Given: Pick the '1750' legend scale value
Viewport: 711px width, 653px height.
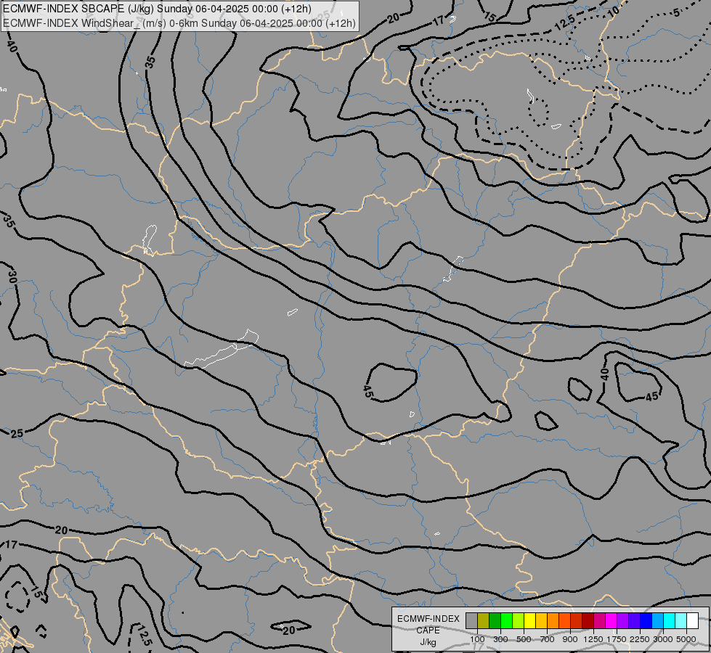Looking at the screenshot, I should [x=617, y=639].
